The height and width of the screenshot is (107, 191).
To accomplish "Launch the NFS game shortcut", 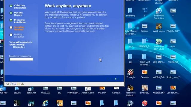I will click(x=31, y=103).
